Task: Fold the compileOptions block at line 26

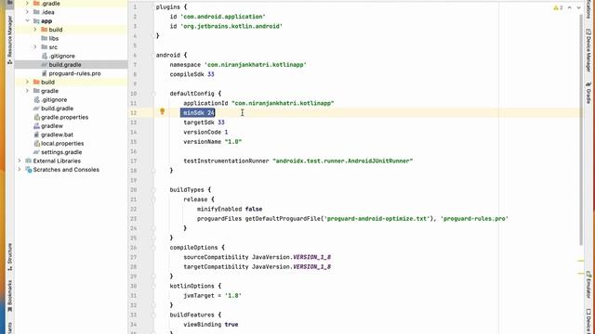Action: coord(153,248)
